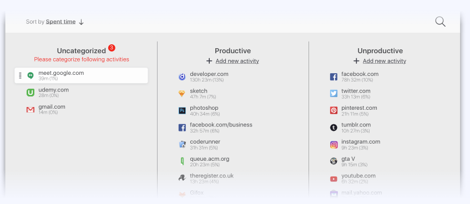Click the Photoshop Ps icon

[182, 111]
